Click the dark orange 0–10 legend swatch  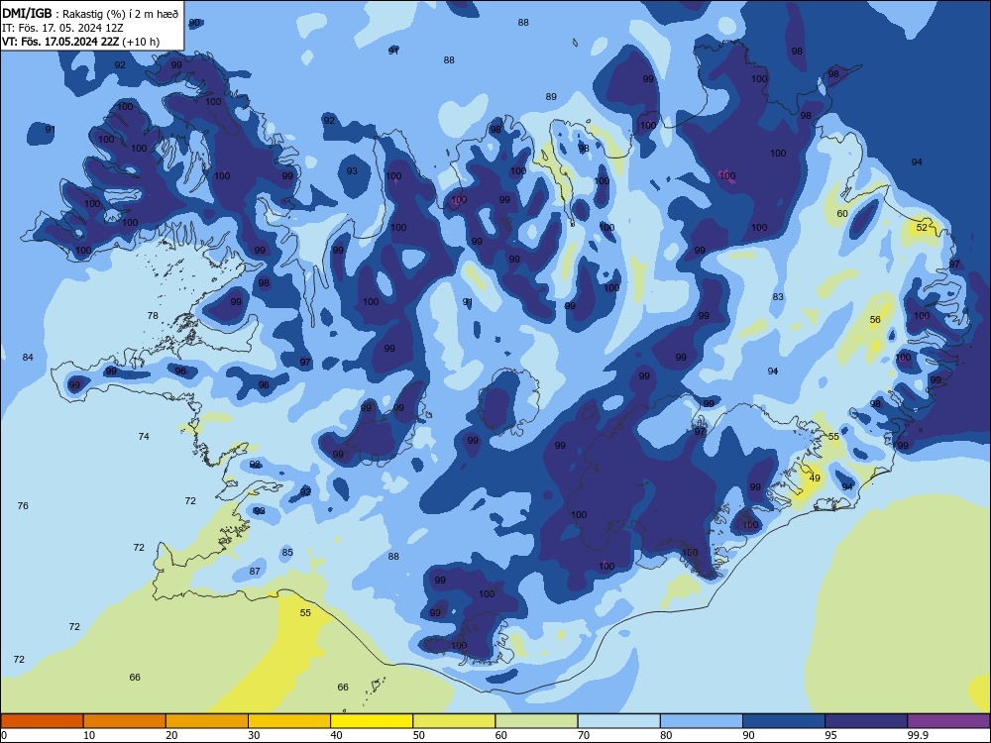tap(42, 721)
